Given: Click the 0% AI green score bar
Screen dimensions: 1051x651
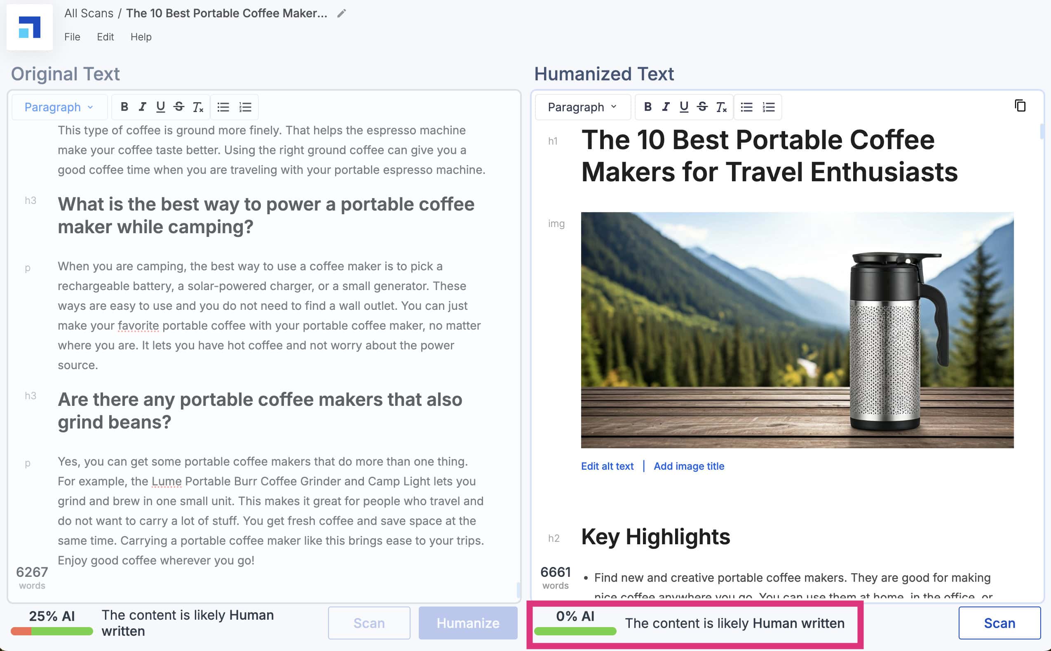Looking at the screenshot, I should (575, 632).
